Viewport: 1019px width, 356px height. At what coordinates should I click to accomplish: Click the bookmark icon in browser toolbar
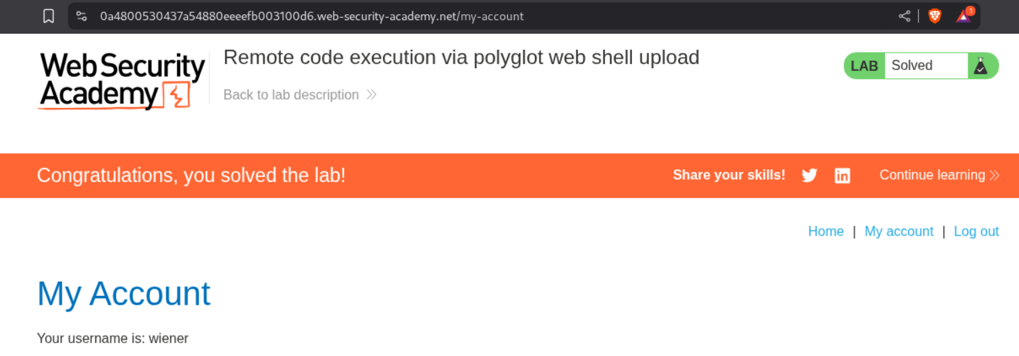coord(49,16)
